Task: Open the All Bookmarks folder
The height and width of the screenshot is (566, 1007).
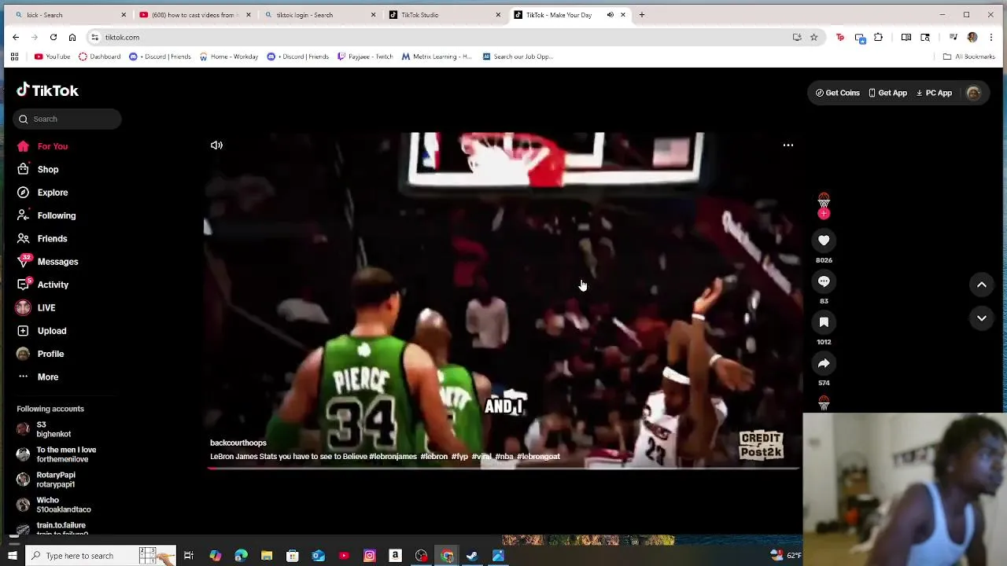Action: pyautogui.click(x=969, y=57)
